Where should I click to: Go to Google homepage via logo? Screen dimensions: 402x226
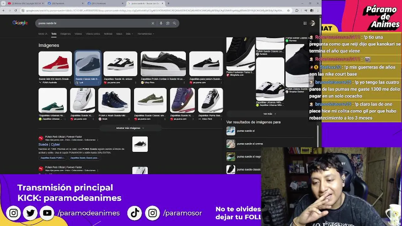[20, 23]
